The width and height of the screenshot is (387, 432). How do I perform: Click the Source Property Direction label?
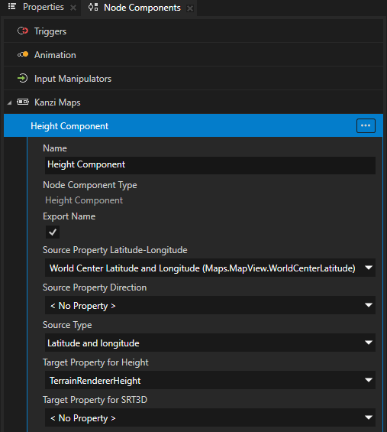pos(95,287)
